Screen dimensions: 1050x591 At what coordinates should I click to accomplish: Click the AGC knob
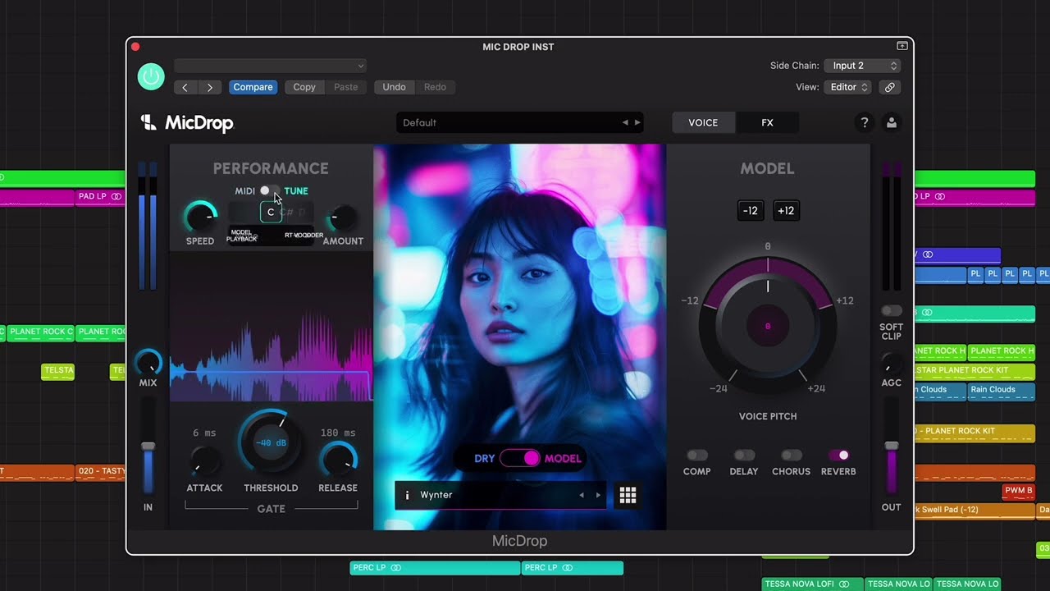tap(891, 363)
